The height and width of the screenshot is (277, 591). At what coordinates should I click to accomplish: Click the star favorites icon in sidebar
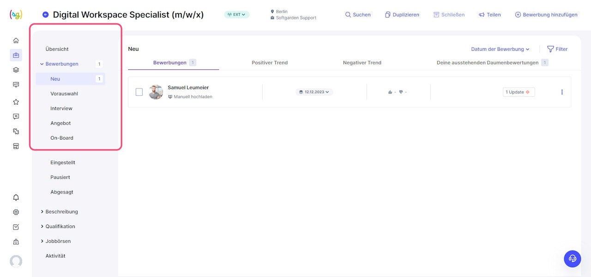click(16, 102)
